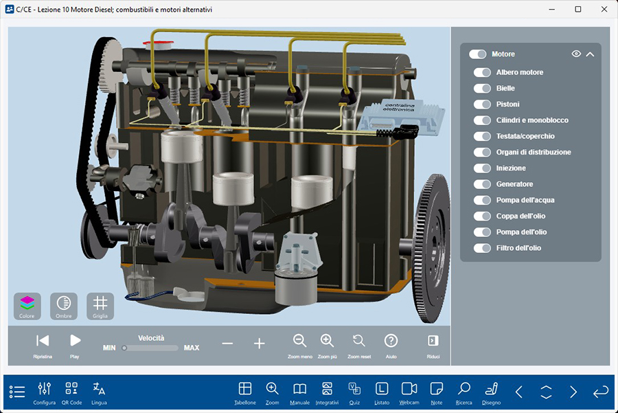Open the Webcam tool
This screenshot has width=618, height=413.
tap(409, 389)
